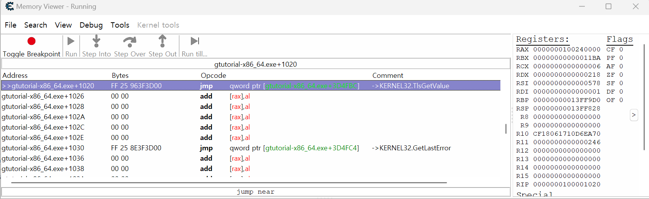Image resolution: width=649 pixels, height=199 pixels.
Task: Click the R11 register value
Action: 567,142
